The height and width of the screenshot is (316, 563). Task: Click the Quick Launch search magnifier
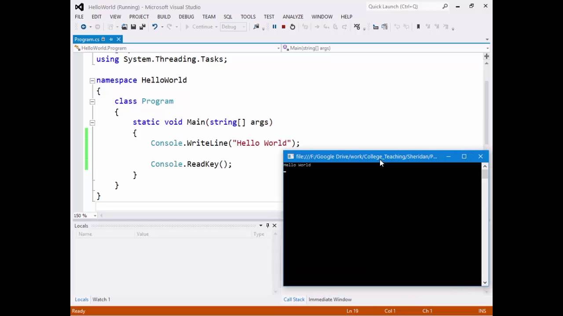pyautogui.click(x=445, y=7)
